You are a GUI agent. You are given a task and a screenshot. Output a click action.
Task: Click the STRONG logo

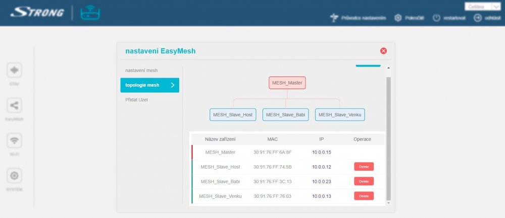click(x=37, y=13)
